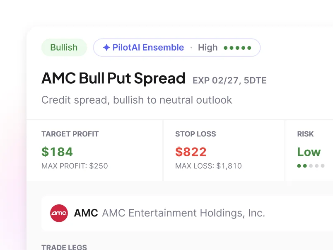Click the High confidence green dots indicator
Image resolution: width=333 pixels, height=250 pixels.
[x=237, y=48]
